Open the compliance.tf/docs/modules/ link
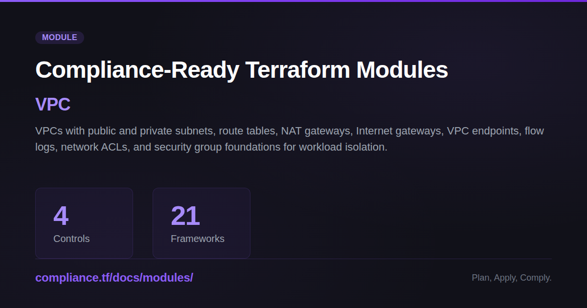587x308 pixels. [114, 278]
